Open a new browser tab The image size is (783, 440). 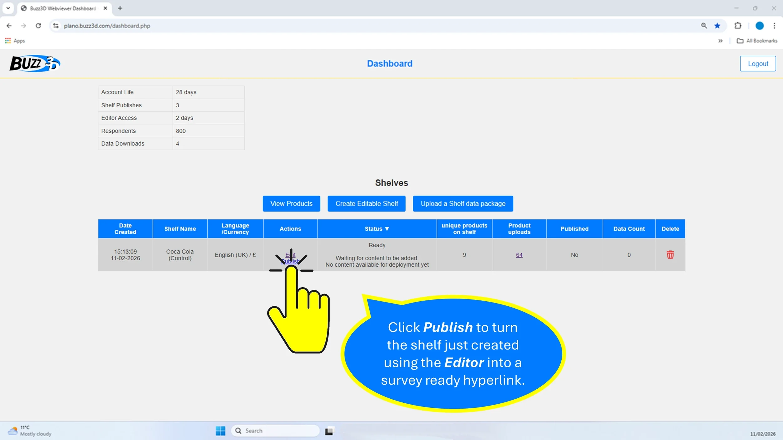point(120,8)
